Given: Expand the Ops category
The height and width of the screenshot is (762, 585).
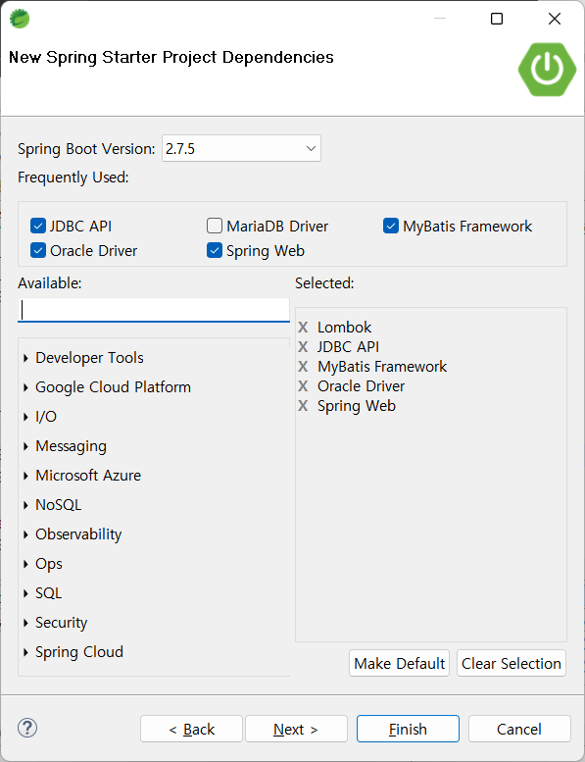Looking at the screenshot, I should coord(25,564).
